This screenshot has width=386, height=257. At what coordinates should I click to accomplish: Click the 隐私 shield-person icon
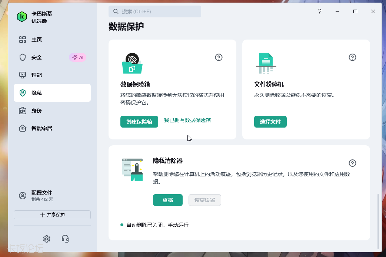tap(23, 93)
